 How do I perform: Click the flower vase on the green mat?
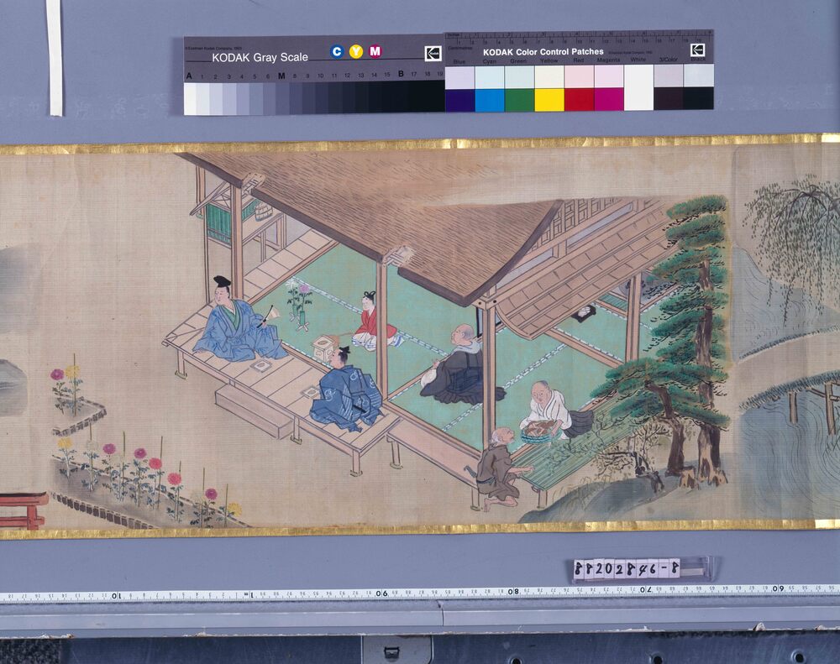(x=300, y=304)
